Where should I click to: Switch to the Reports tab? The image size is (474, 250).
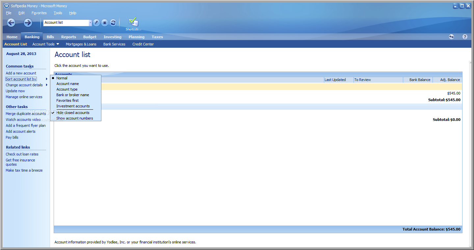pyautogui.click(x=68, y=37)
